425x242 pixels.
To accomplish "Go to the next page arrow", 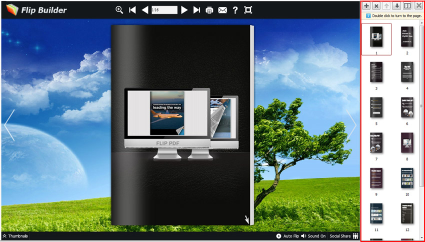I will (184, 10).
